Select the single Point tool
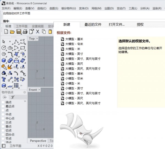165x149 pixels. pyautogui.click(x=10, y=41)
